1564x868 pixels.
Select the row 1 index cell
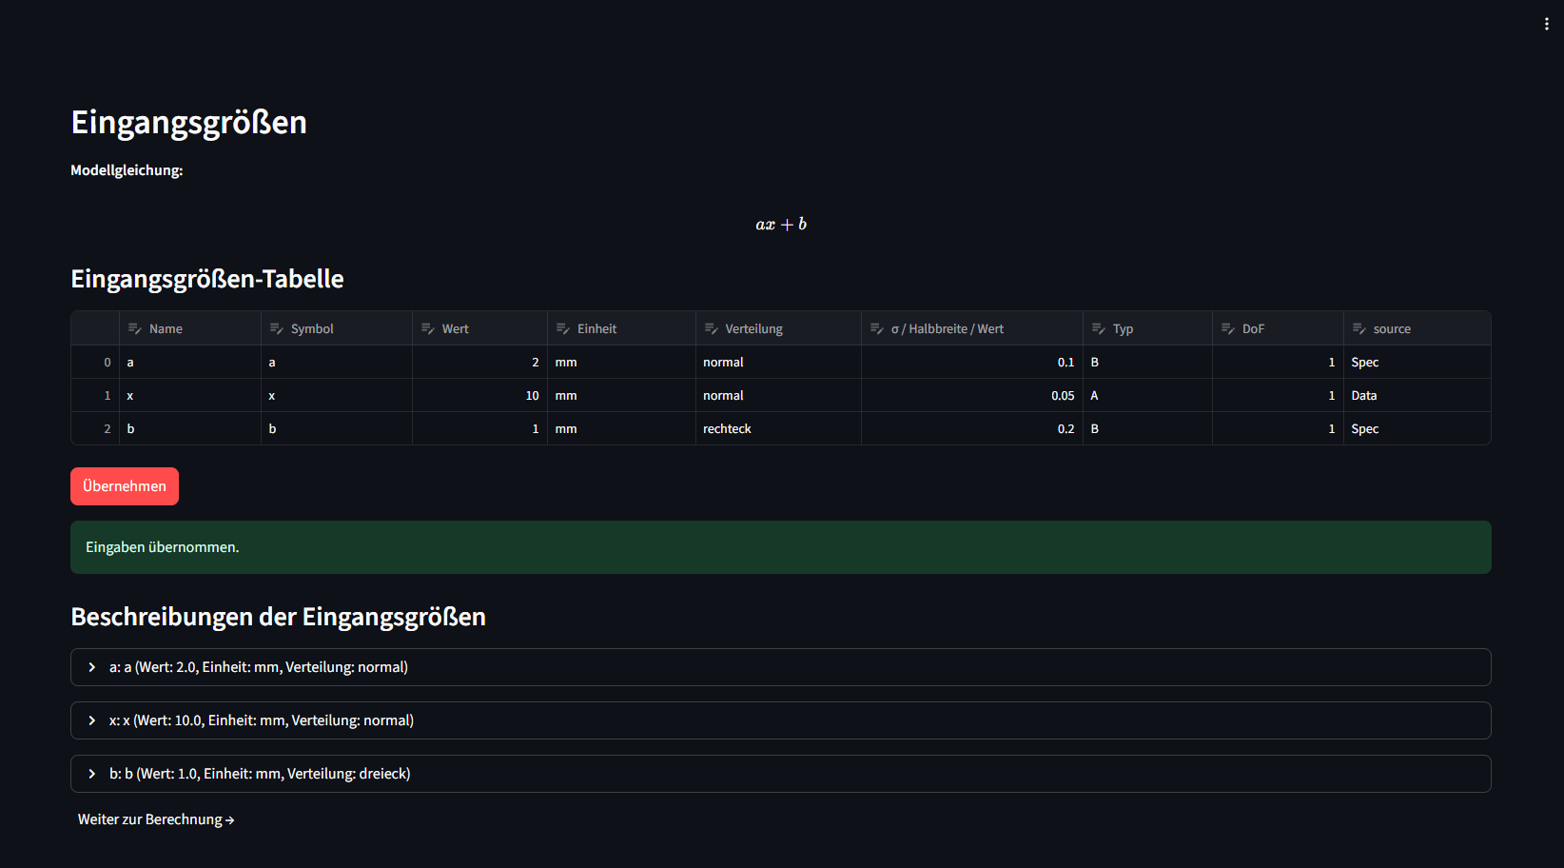point(96,395)
